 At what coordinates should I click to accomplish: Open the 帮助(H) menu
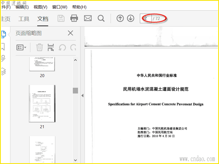click(79, 7)
